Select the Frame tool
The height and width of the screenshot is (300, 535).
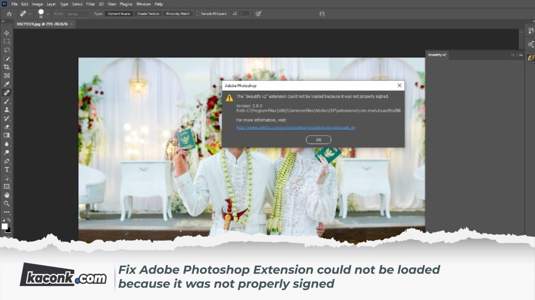click(x=6, y=76)
